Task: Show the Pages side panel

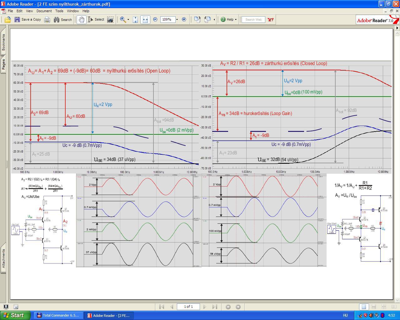Action: (3, 64)
